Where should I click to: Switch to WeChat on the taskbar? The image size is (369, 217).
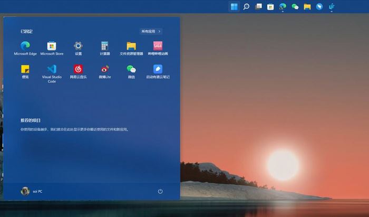[295, 7]
